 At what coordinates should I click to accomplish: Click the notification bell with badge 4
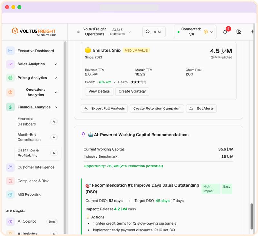pyautogui.click(x=225, y=32)
